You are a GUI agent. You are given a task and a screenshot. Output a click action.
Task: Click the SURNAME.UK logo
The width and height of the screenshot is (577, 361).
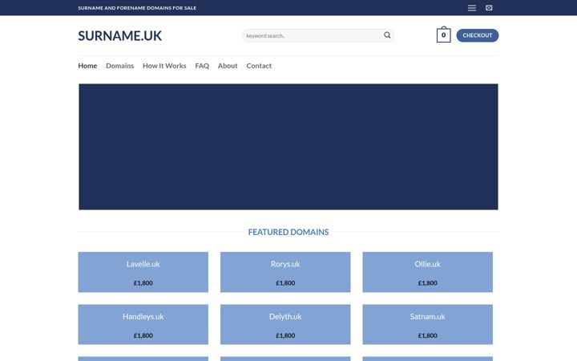click(x=119, y=36)
